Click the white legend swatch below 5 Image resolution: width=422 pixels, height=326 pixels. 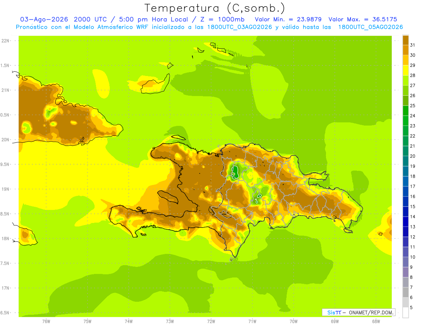click(405, 313)
